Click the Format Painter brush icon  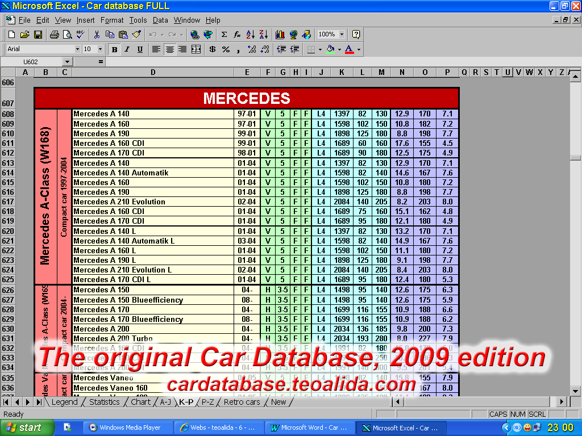click(136, 35)
